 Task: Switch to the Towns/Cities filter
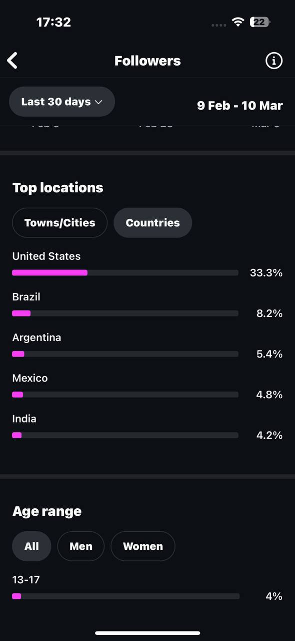tap(60, 223)
